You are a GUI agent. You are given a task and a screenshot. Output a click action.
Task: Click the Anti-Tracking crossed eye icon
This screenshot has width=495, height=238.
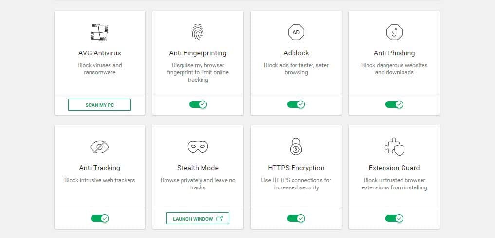tap(99, 147)
